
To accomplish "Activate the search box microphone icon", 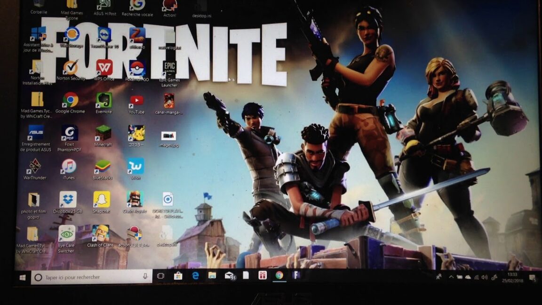I will 145,276.
